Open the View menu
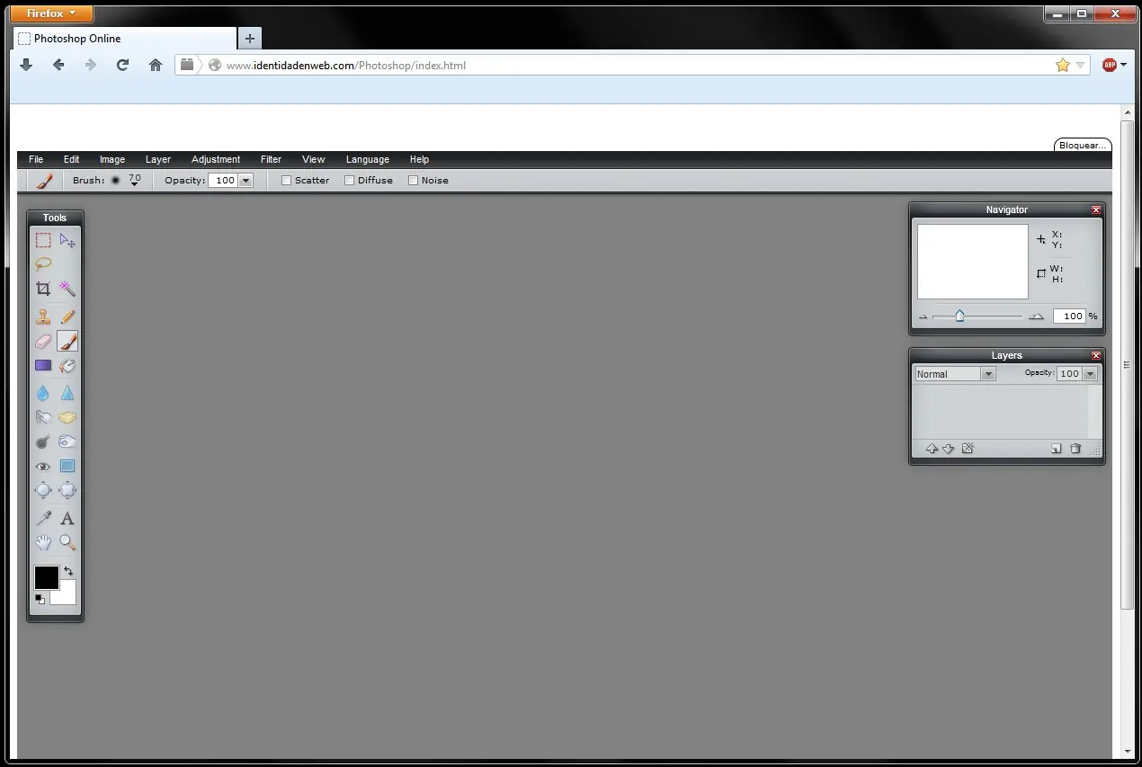 (314, 159)
